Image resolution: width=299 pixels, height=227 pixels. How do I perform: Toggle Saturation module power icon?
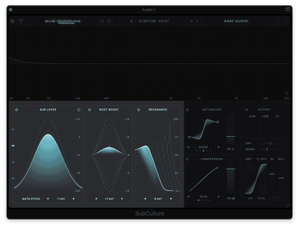[x=187, y=110]
